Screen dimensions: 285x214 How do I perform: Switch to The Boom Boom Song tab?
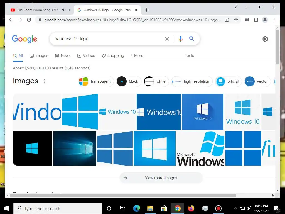(38, 10)
